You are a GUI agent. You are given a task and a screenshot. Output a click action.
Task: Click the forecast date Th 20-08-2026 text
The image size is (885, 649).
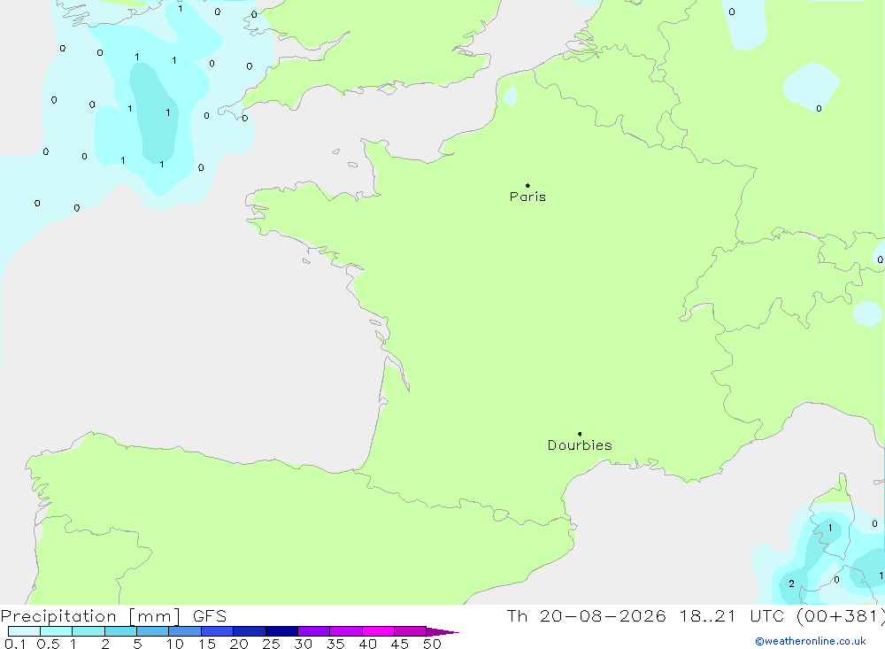(x=586, y=615)
